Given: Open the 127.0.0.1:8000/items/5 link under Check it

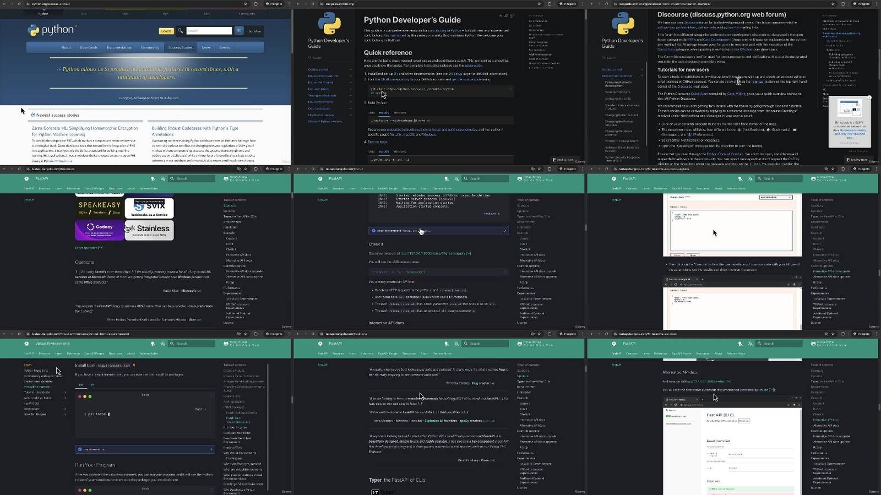Looking at the screenshot, I should (x=436, y=253).
